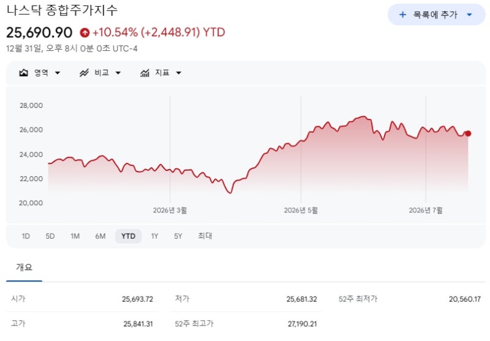Click the 24,000 y-axis label

(31, 154)
